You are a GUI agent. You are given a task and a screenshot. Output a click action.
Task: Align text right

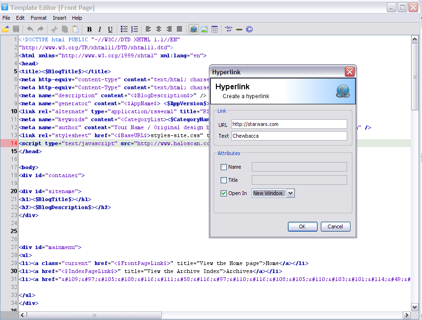(x=169, y=29)
